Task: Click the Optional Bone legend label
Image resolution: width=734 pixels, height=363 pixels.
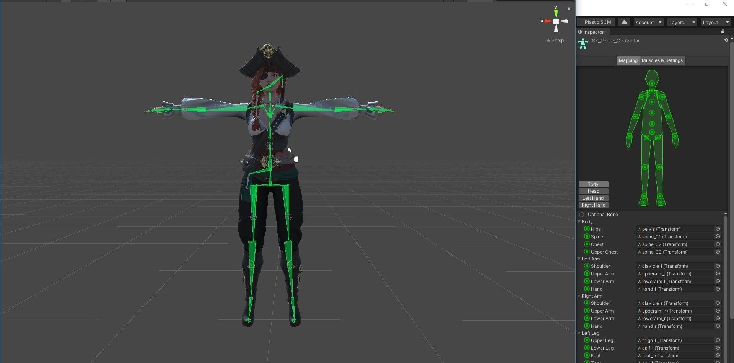Action: tap(603, 215)
